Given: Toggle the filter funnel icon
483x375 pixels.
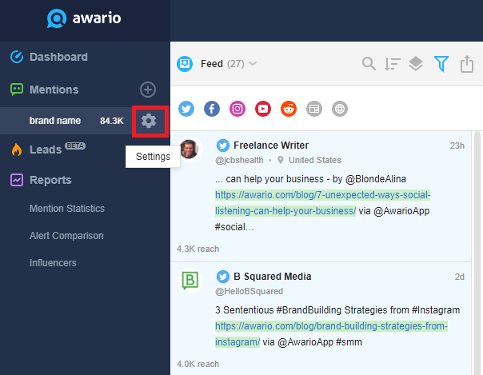Looking at the screenshot, I should (441, 64).
